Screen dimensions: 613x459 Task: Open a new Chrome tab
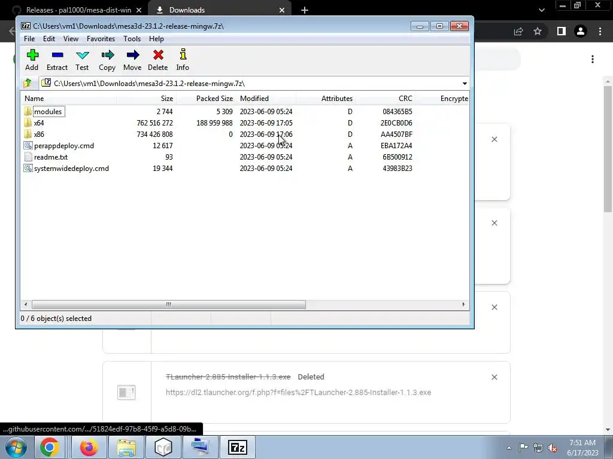[x=305, y=10]
